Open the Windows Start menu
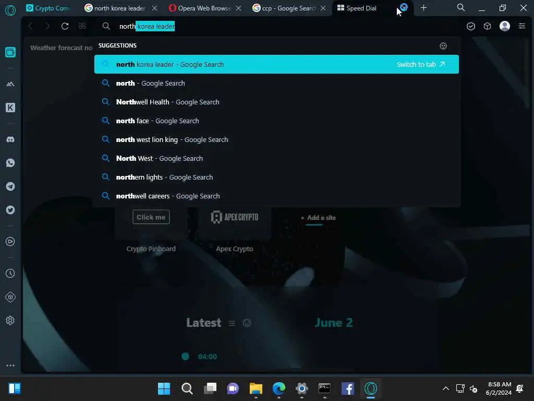 coord(164,388)
